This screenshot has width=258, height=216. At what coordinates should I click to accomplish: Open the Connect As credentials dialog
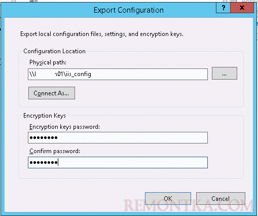point(52,93)
